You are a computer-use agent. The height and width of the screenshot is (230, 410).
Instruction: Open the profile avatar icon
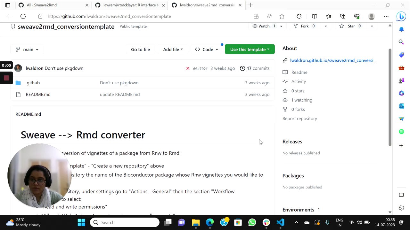pos(372,16)
